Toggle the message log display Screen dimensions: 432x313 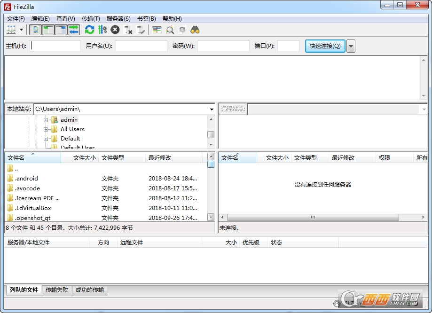pos(36,30)
